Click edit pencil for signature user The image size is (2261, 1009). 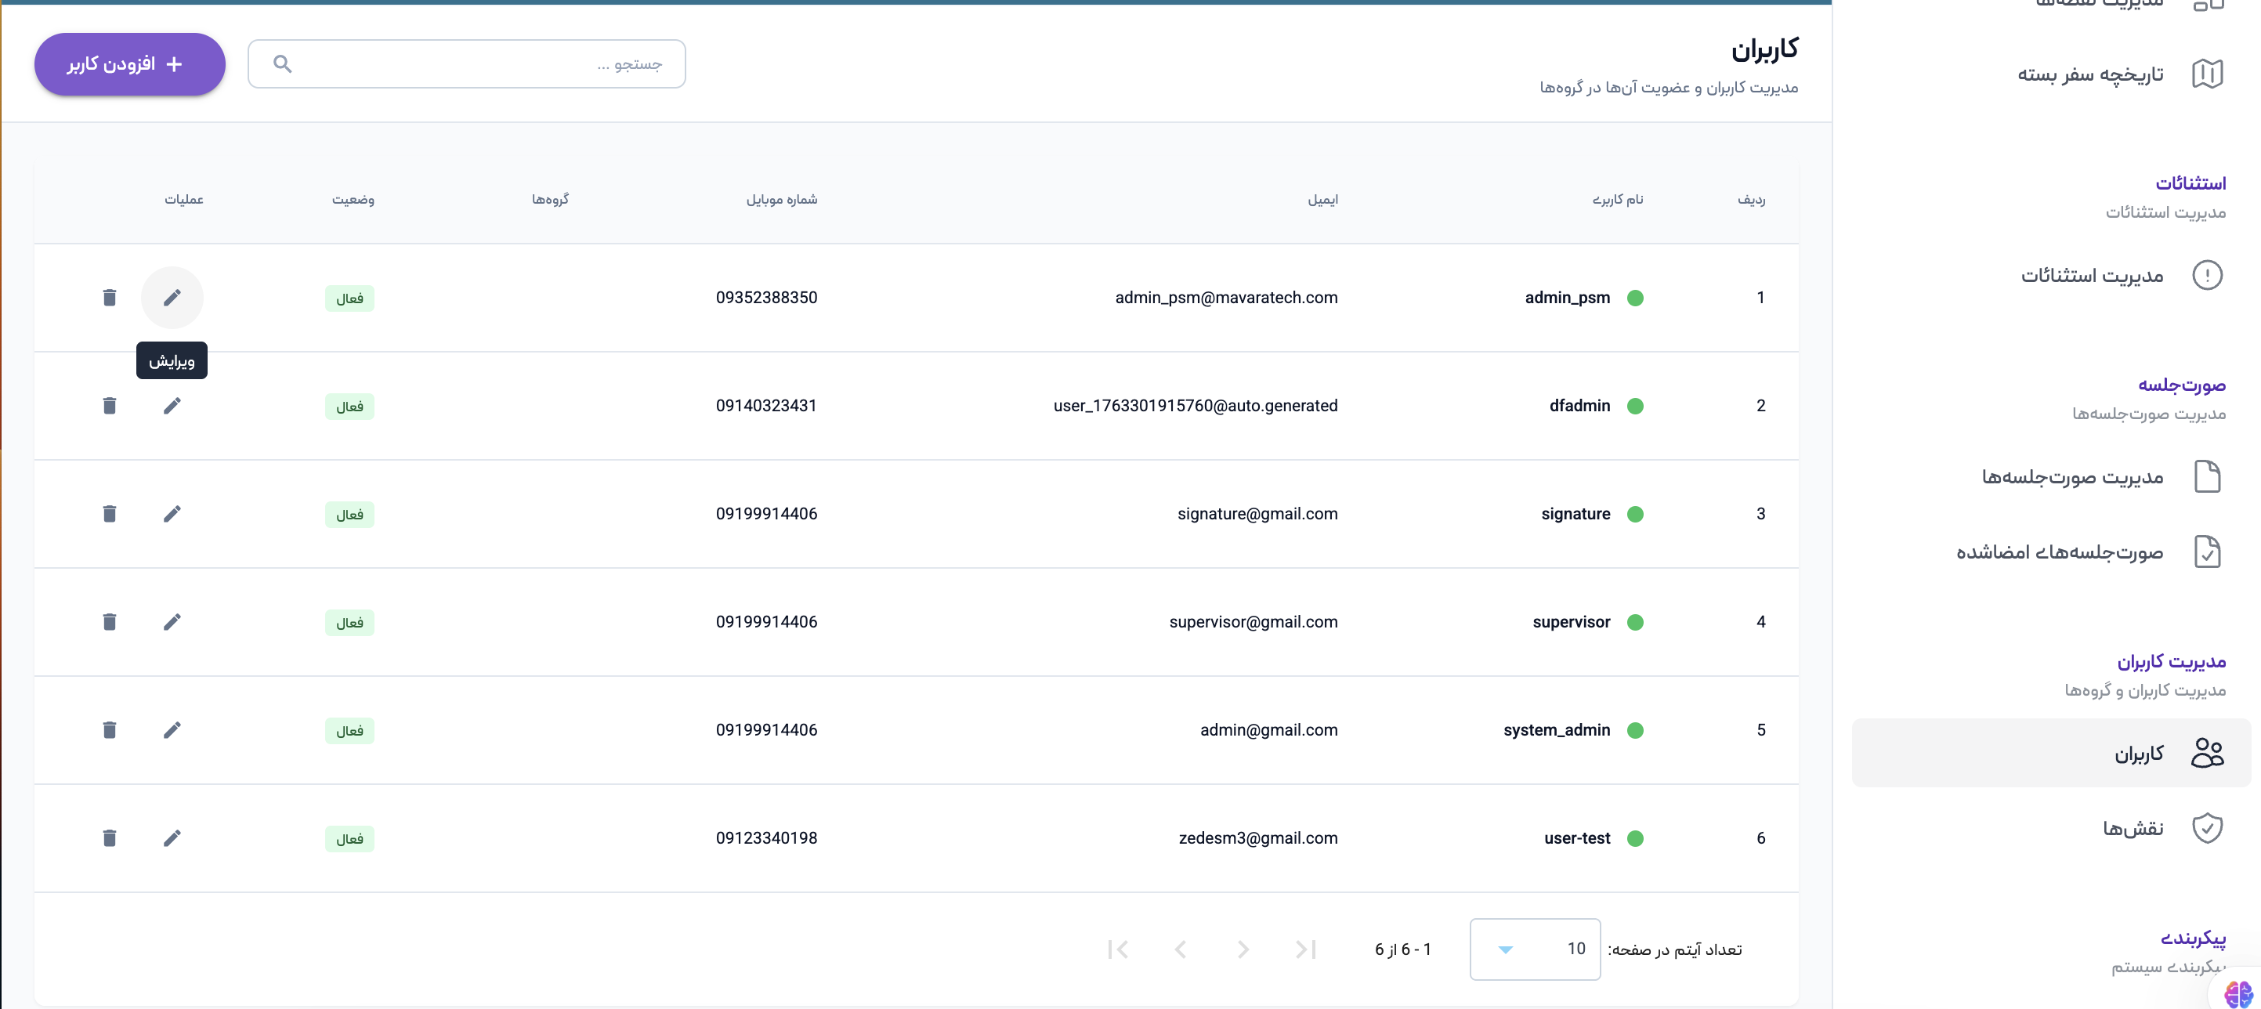tap(172, 513)
